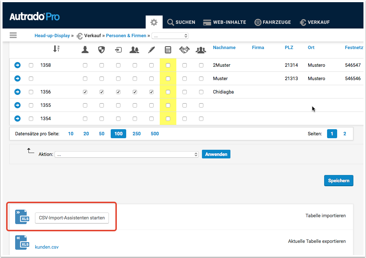Uncheck first person checkbox in row 1356
366x258 pixels.
(x=85, y=92)
